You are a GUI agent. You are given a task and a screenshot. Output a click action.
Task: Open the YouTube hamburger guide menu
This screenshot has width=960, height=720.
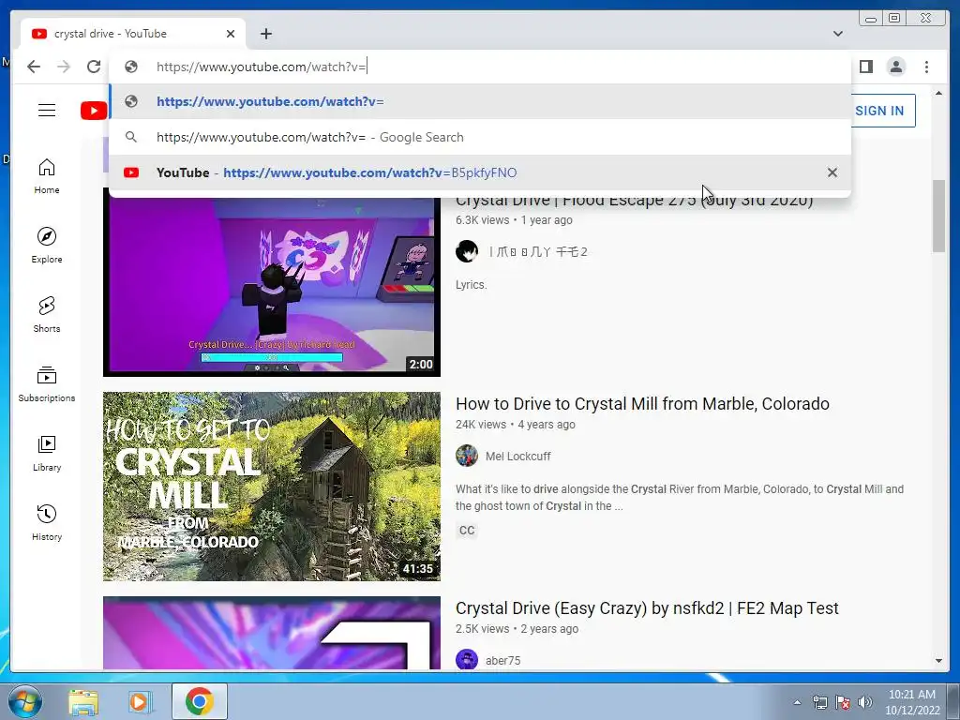coord(47,111)
